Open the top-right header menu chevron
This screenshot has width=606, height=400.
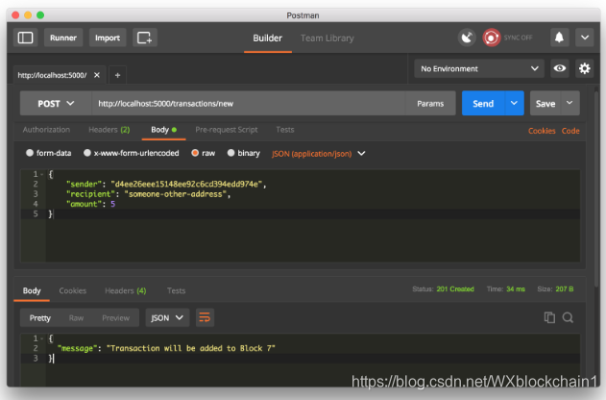point(585,37)
